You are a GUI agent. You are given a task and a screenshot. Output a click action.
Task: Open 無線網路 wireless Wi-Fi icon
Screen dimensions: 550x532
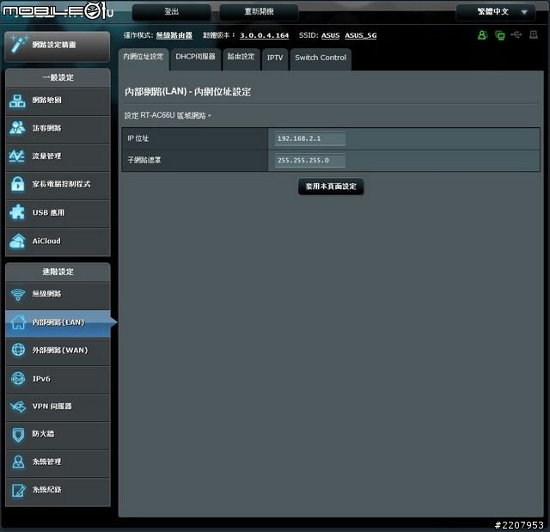click(18, 294)
